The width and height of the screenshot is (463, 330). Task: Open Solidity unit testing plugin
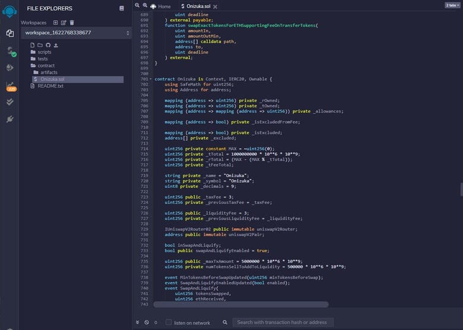click(10, 102)
